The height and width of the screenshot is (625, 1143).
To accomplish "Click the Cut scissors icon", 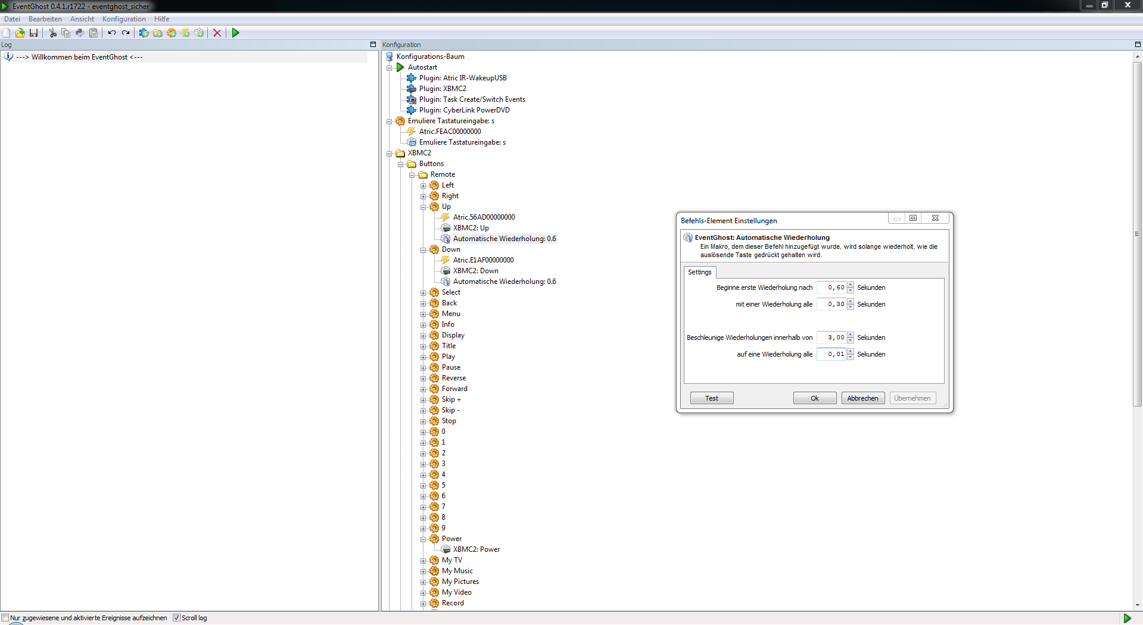I will pyautogui.click(x=53, y=33).
